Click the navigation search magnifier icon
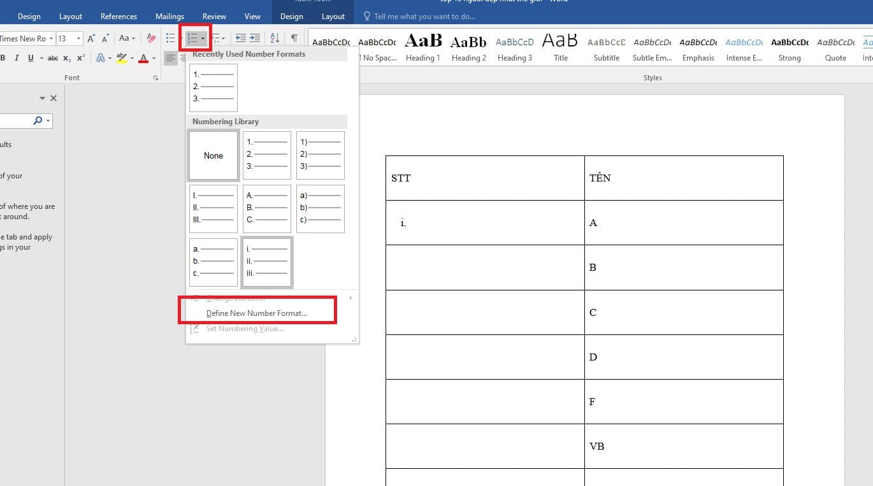This screenshot has width=873, height=486. [x=38, y=120]
